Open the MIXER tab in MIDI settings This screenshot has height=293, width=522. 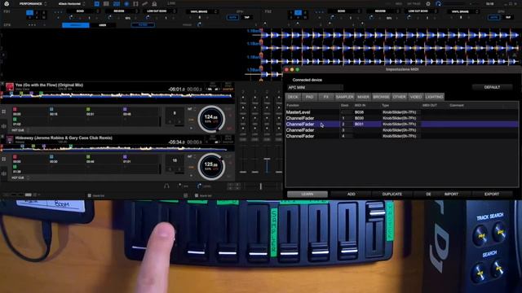363,97
